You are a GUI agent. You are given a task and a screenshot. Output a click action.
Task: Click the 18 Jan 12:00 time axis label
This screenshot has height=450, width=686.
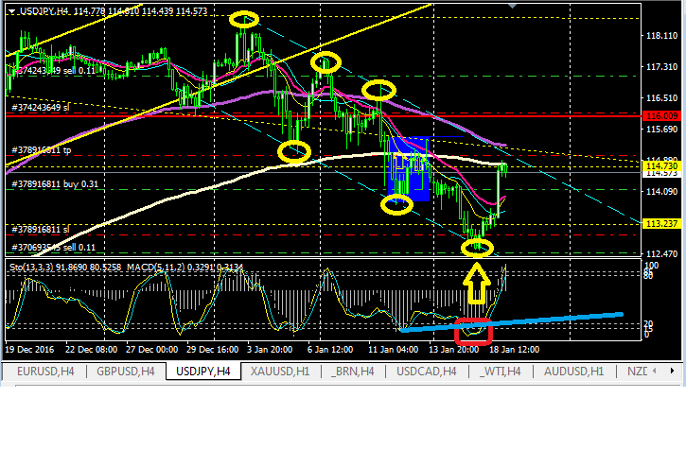point(514,350)
